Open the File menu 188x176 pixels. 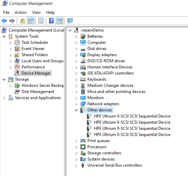click(x=6, y=12)
